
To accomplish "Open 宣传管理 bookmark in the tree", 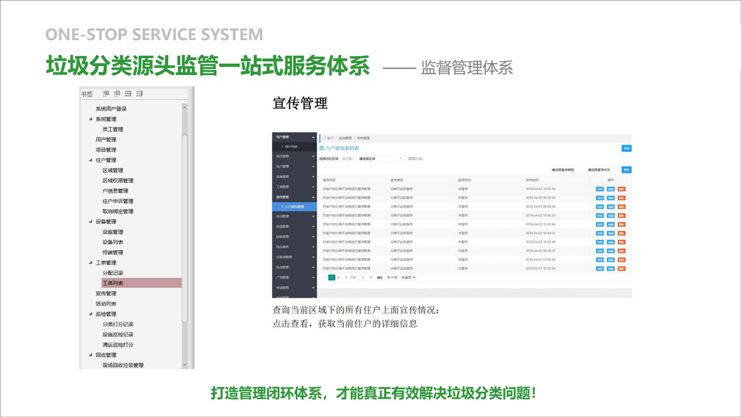I will (x=106, y=293).
